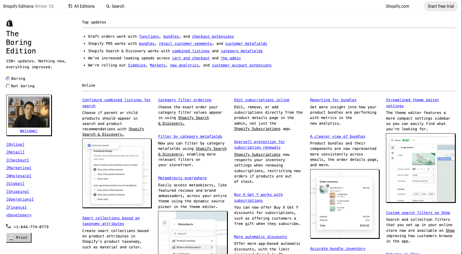Play the Welcome video thumbnail
This screenshot has height=254, width=462.
[x=29, y=112]
